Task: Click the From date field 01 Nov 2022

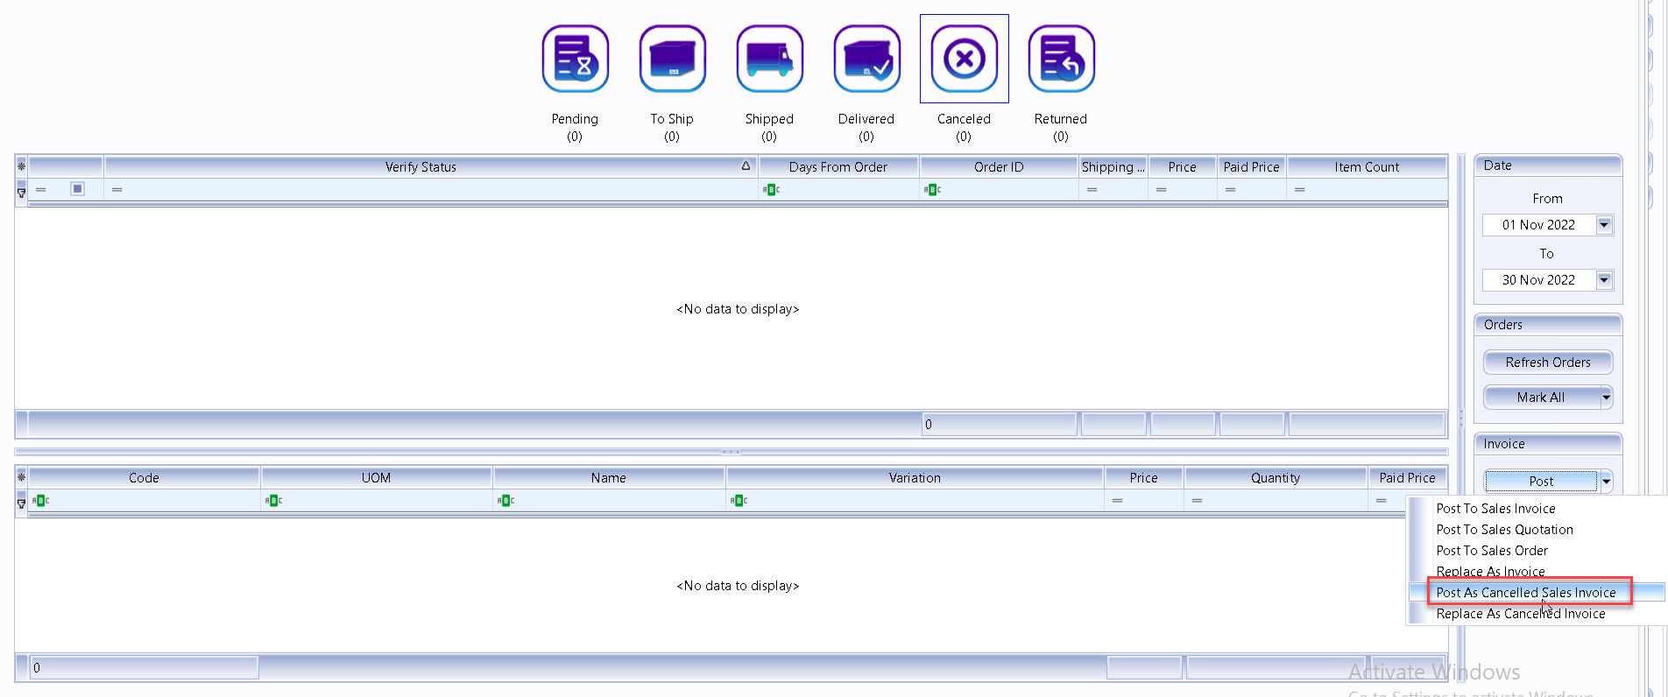Action: 1537,225
